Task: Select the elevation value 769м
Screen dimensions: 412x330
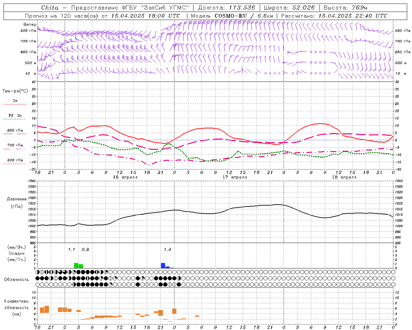Action: click(x=360, y=8)
